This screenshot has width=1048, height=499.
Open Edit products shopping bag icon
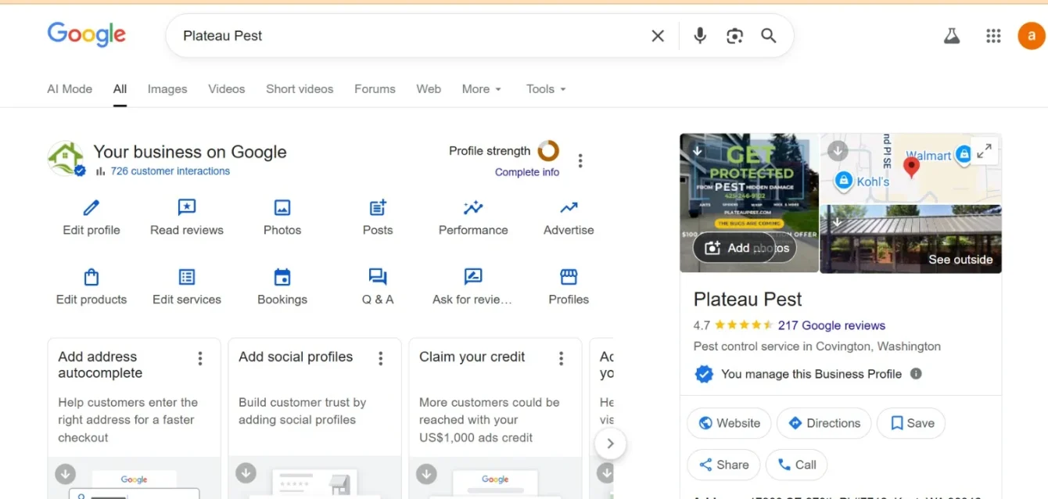tap(92, 277)
